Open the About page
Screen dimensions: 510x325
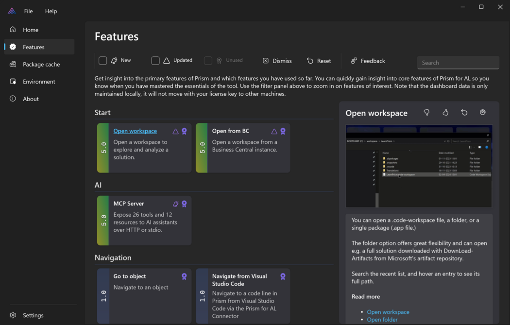pyautogui.click(x=39, y=99)
